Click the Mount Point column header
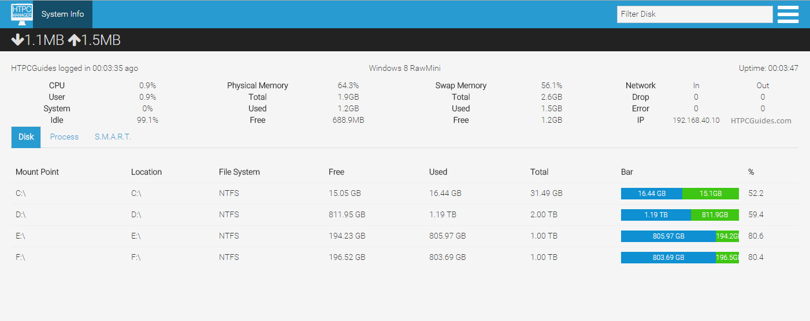The height and width of the screenshot is (321, 810). pyautogui.click(x=37, y=172)
